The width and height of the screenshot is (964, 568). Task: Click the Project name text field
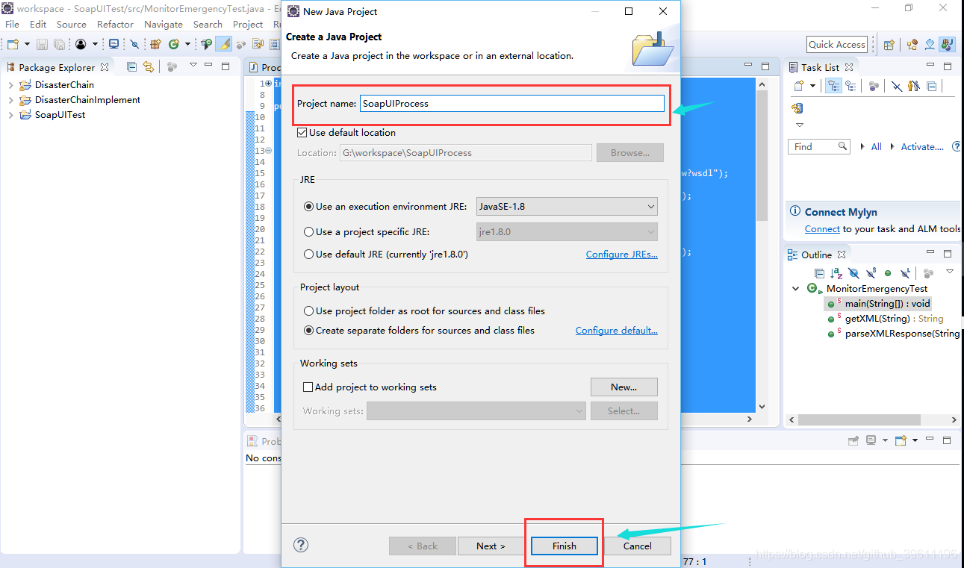click(511, 104)
